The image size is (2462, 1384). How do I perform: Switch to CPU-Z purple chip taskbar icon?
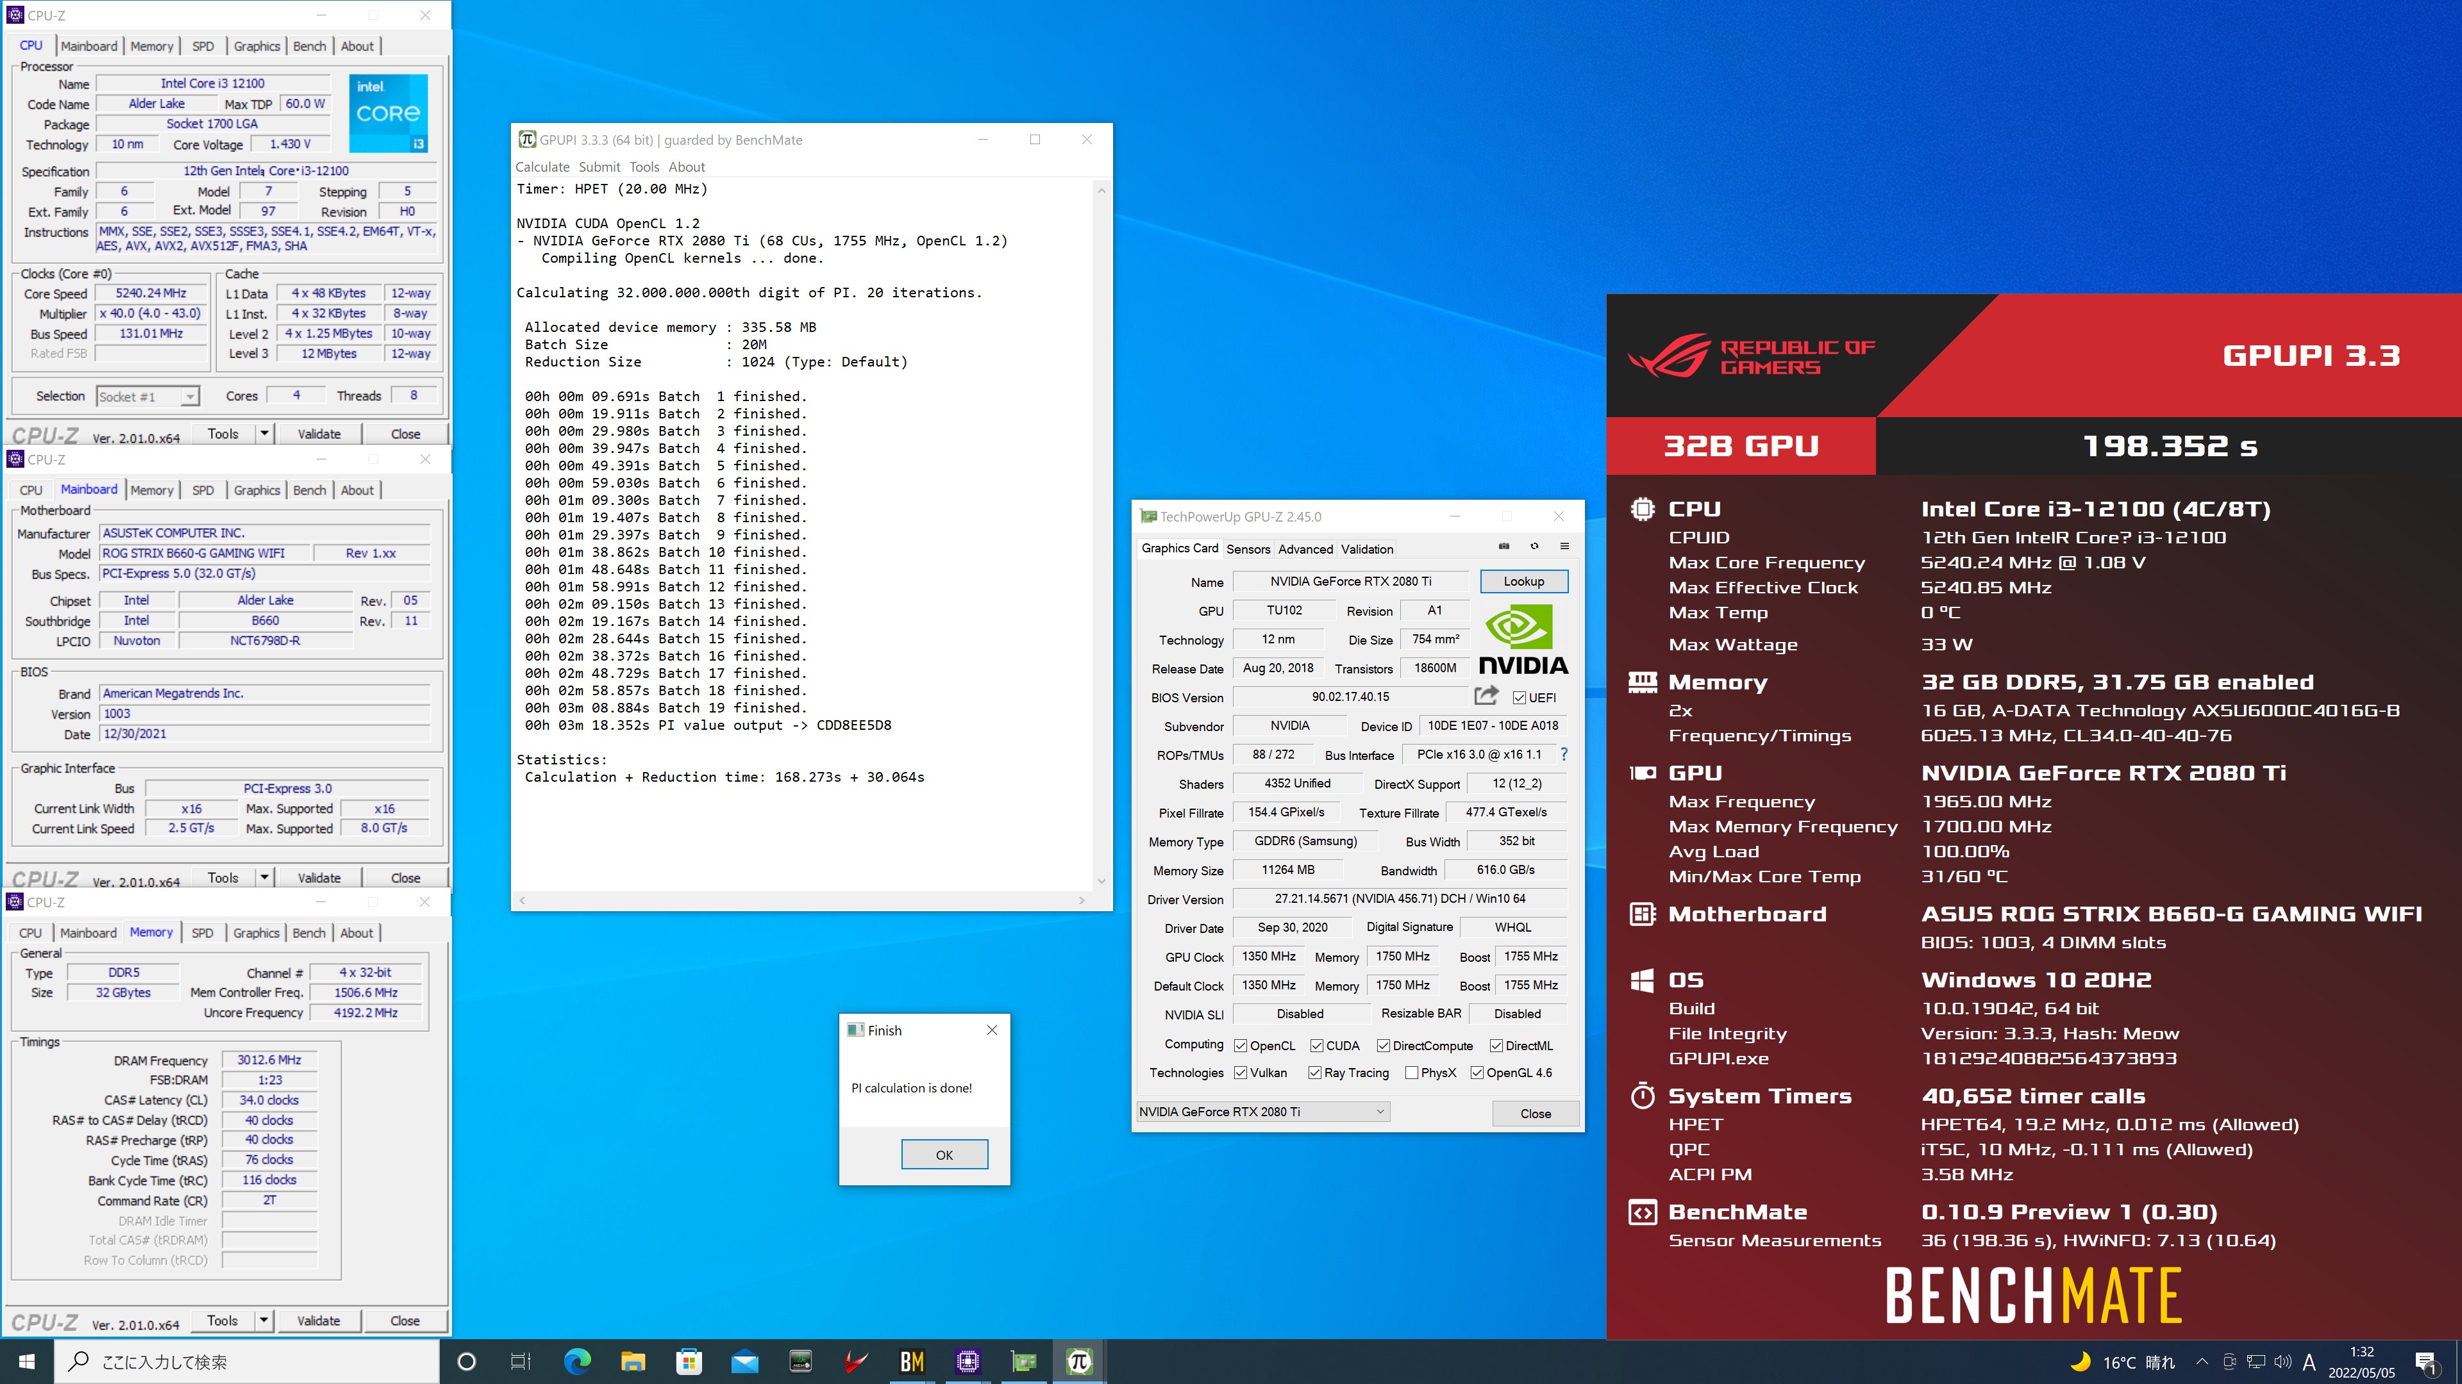point(967,1361)
